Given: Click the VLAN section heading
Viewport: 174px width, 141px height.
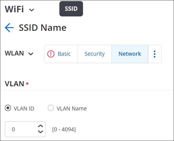Looking at the screenshot, I should click(14, 84).
